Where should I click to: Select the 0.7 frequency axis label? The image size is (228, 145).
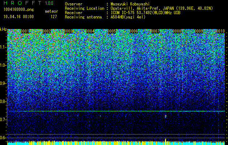pyautogui.click(x=3, y=120)
